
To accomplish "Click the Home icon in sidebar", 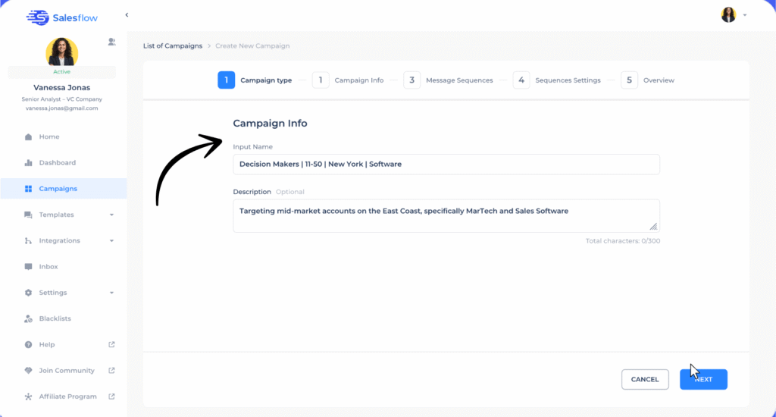I will coord(28,137).
